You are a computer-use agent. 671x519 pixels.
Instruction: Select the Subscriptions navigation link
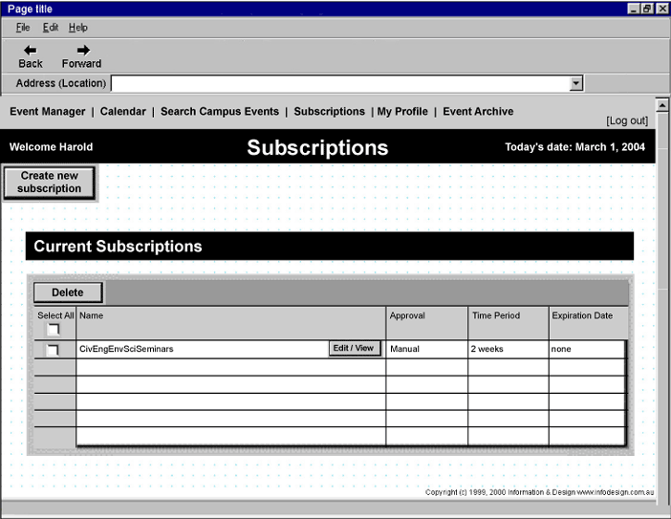click(329, 111)
